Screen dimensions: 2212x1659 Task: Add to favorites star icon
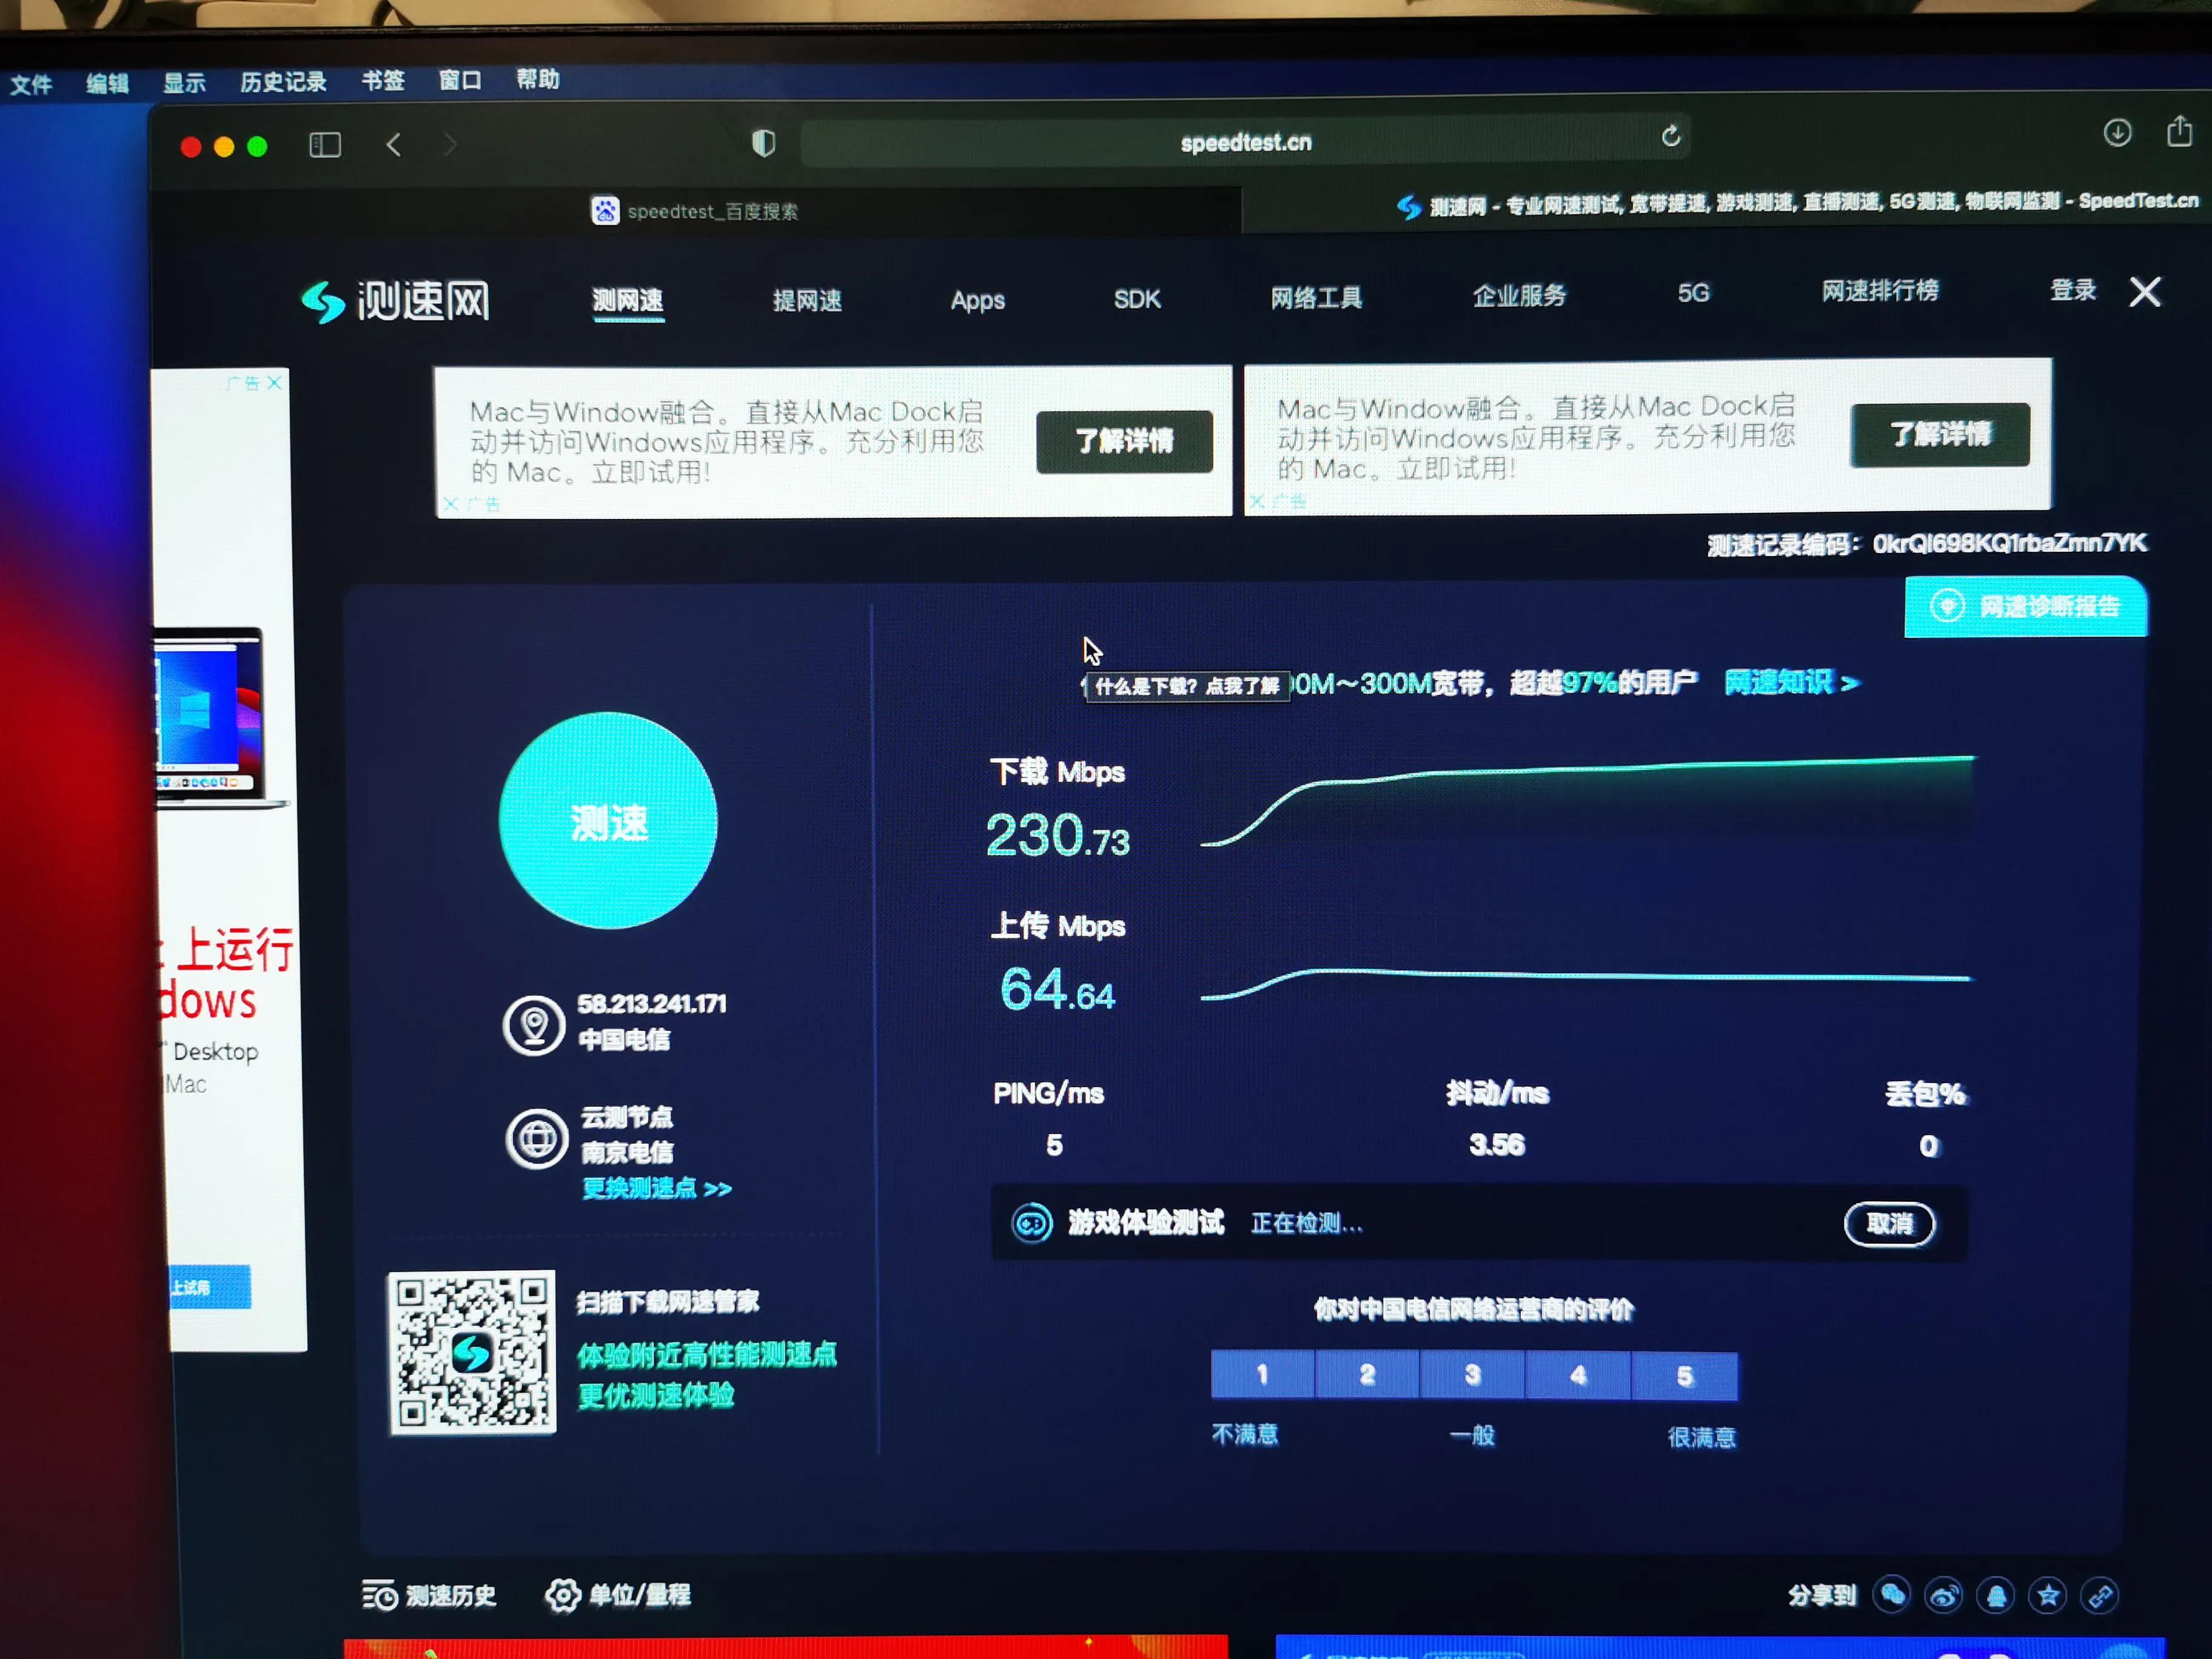point(2047,1595)
